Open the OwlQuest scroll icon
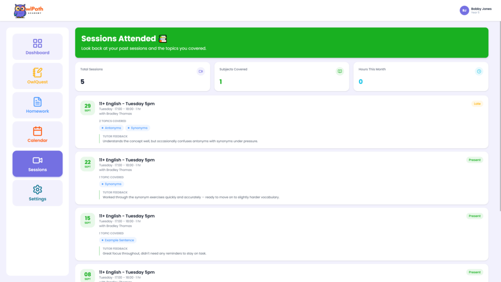Viewport: 501px width, 282px height. [x=37, y=72]
